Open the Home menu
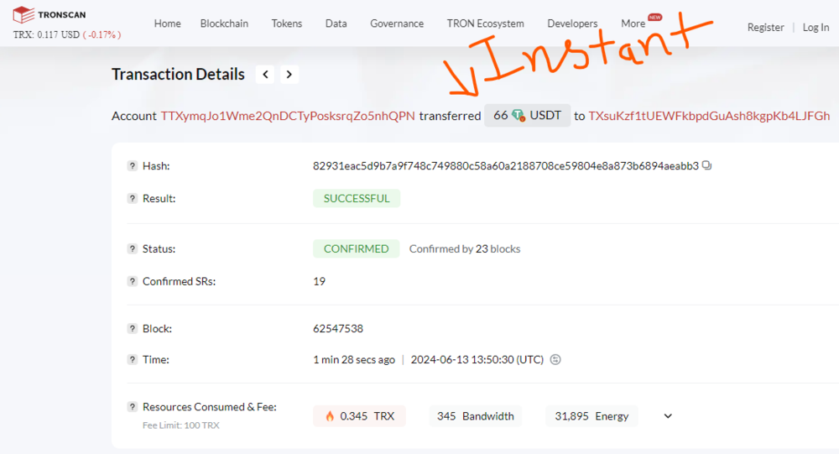The image size is (839, 454). (168, 23)
